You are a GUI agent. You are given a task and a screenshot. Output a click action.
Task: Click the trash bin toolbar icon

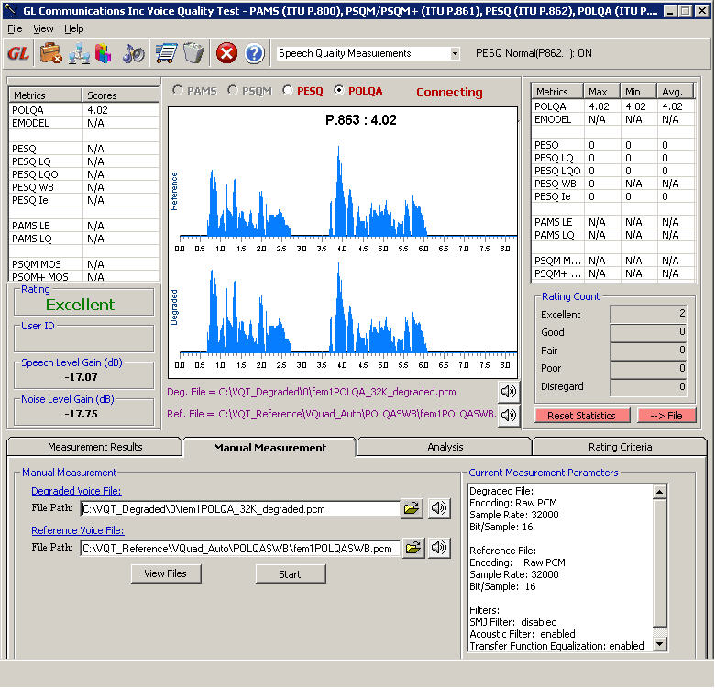point(193,53)
